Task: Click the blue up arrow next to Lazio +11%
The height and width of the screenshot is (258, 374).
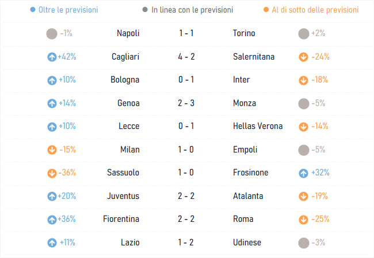Action: (52, 243)
